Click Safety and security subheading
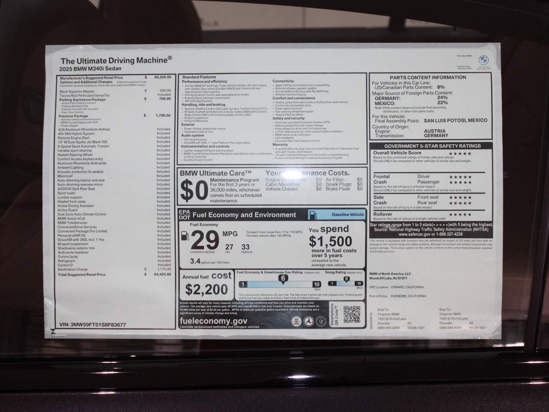Image resolution: width=549 pixels, height=412 pixels. (288, 118)
